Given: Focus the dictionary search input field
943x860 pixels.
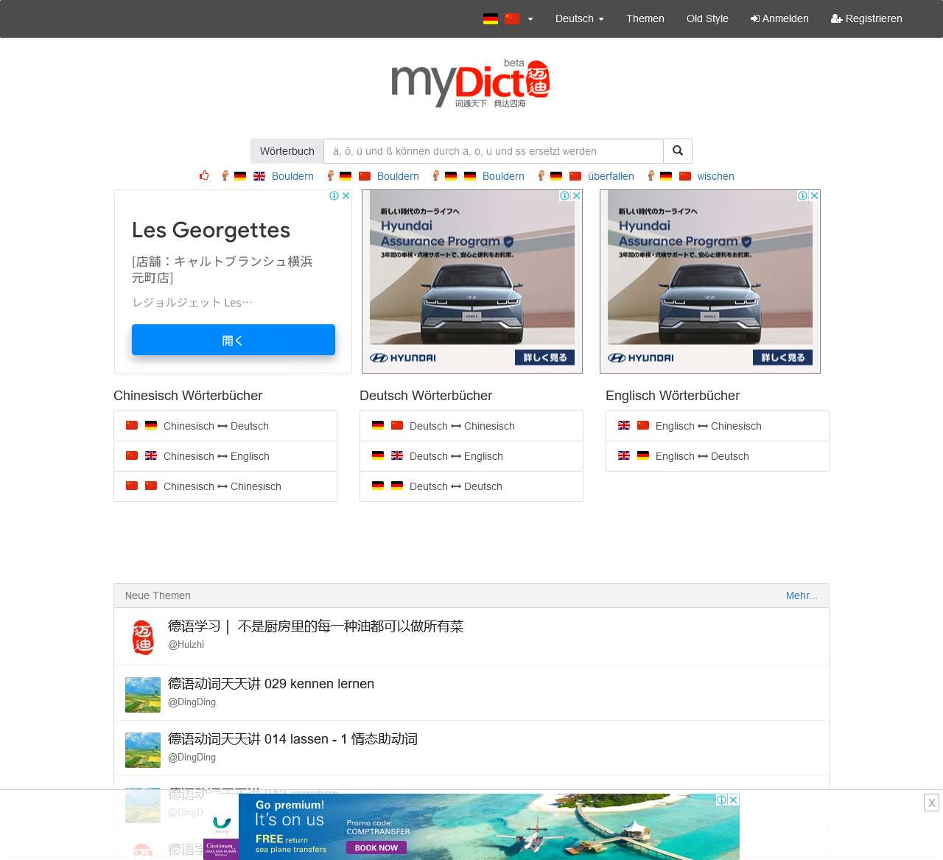Looking at the screenshot, I should click(493, 151).
